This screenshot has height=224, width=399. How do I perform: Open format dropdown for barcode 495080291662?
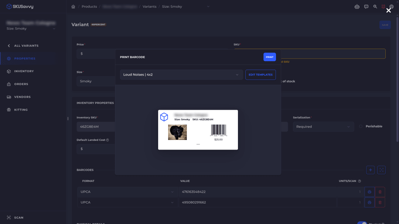(x=127, y=202)
